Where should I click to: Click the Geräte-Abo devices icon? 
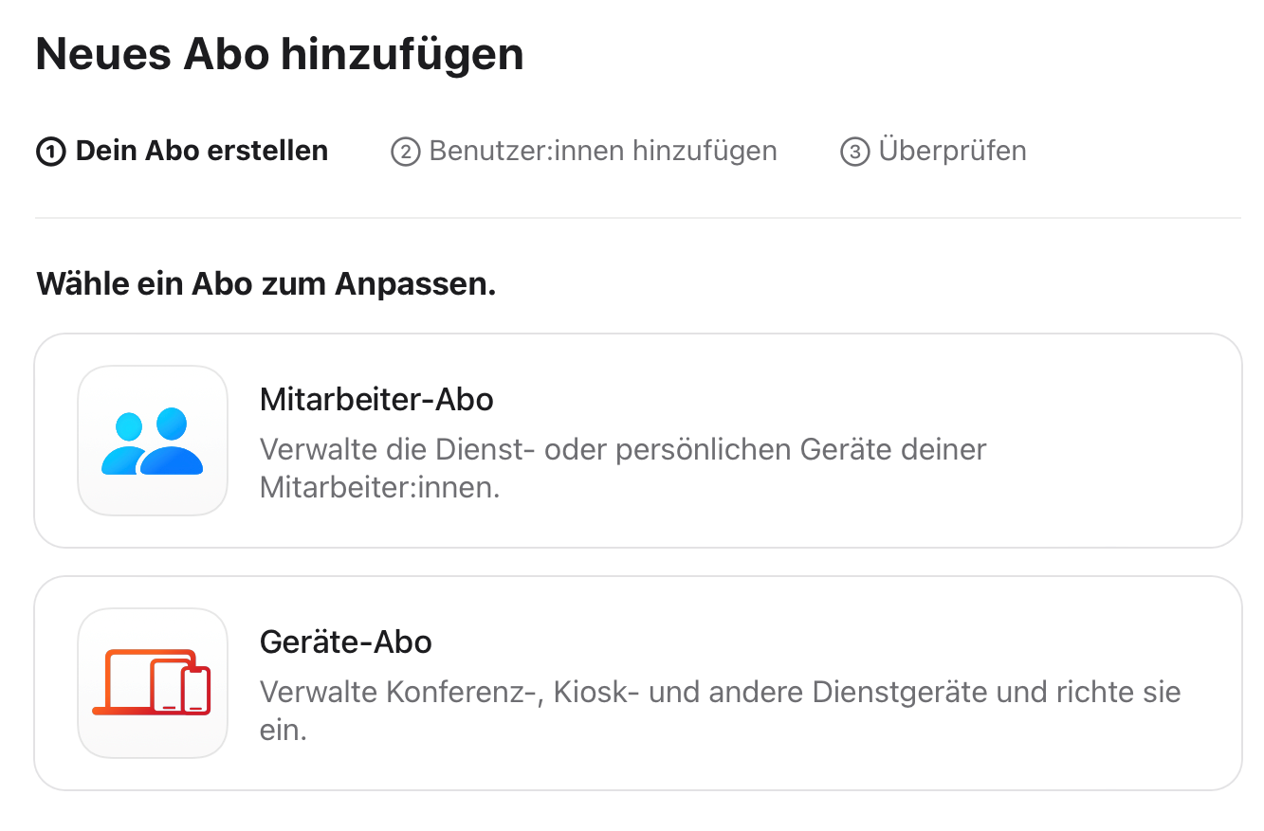(153, 683)
